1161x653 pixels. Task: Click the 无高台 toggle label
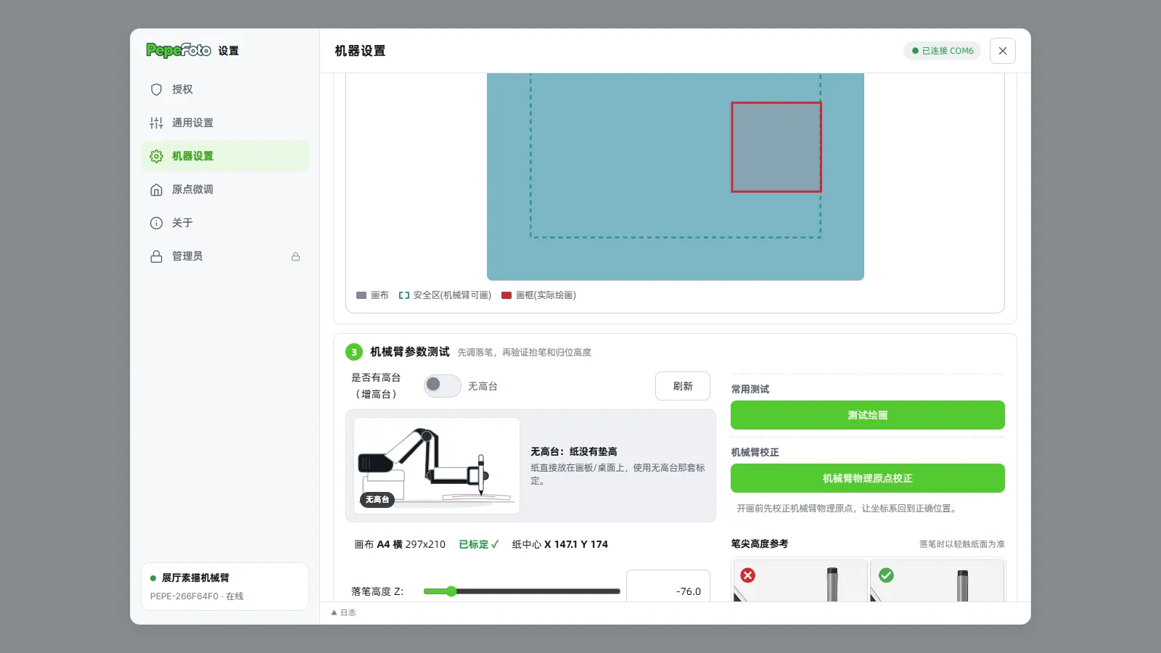pos(483,386)
